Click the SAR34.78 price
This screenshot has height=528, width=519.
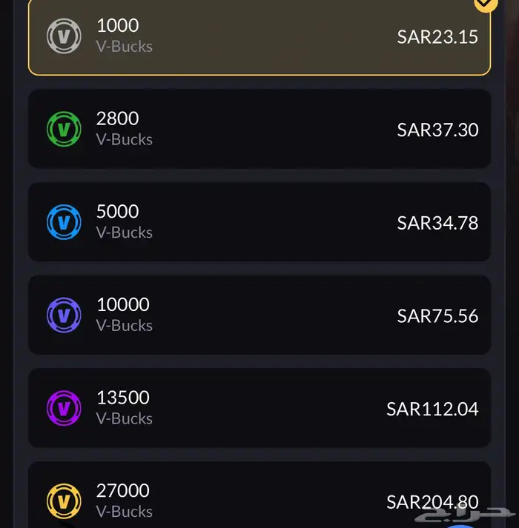pyautogui.click(x=437, y=223)
